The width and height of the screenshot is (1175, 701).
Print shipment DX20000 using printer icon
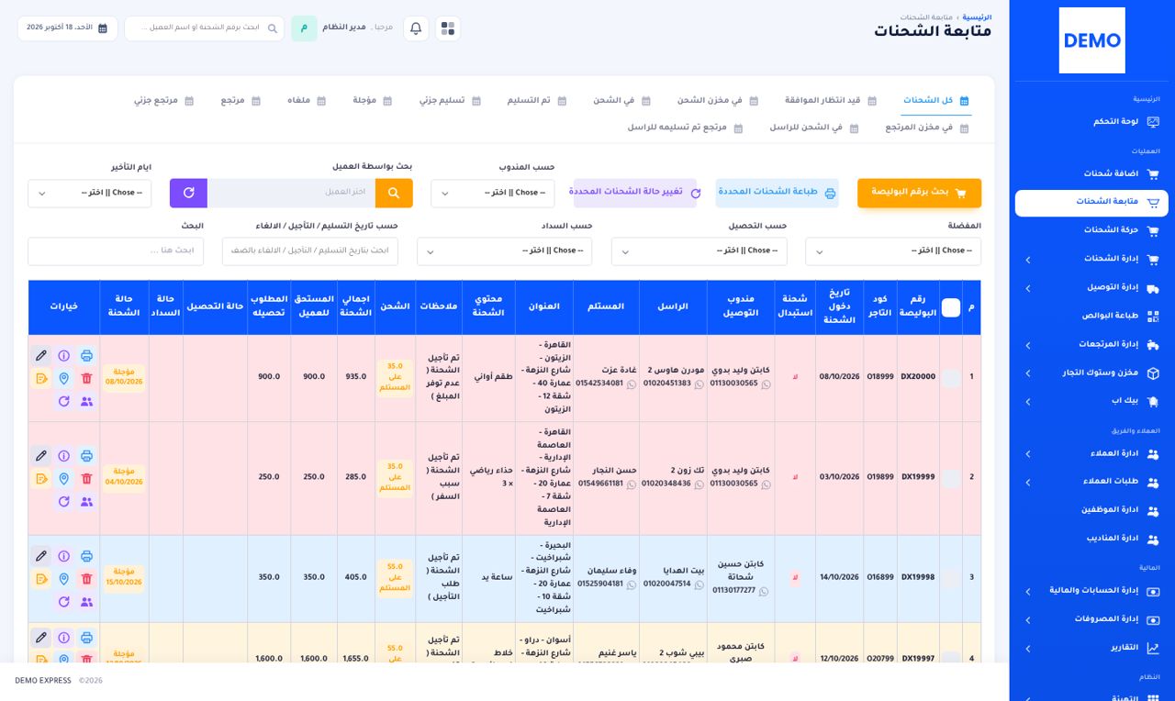(x=86, y=355)
